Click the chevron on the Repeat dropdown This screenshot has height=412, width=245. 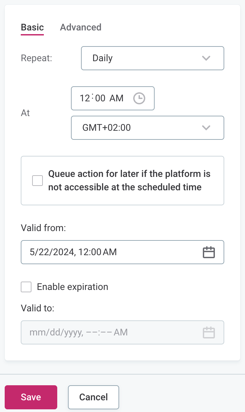click(206, 58)
